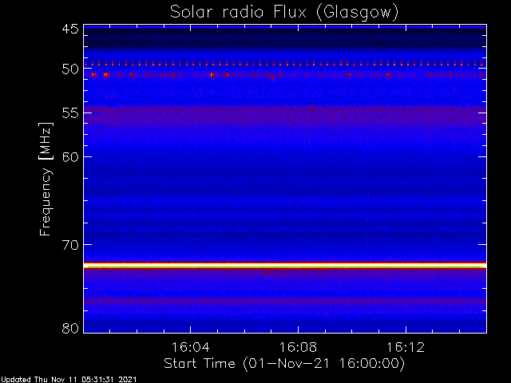Select the 'Frequency [MHz]' axis label

point(46,179)
